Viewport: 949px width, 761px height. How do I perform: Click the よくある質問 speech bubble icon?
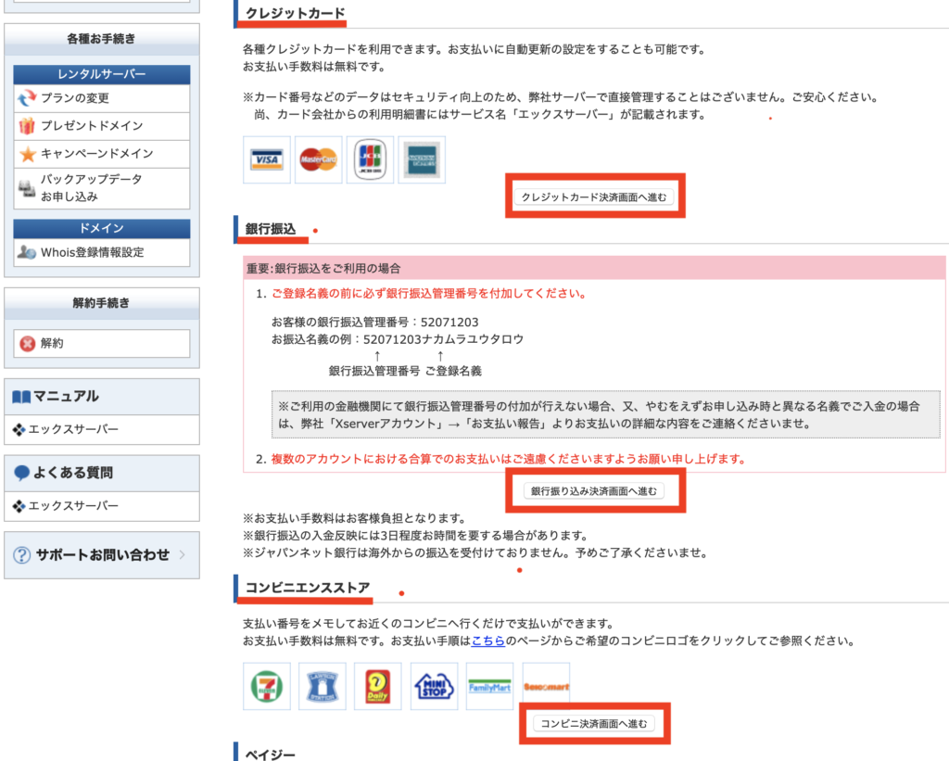(21, 473)
